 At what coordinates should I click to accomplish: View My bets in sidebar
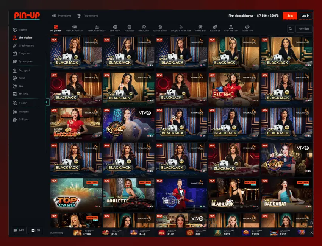click(x=20, y=94)
